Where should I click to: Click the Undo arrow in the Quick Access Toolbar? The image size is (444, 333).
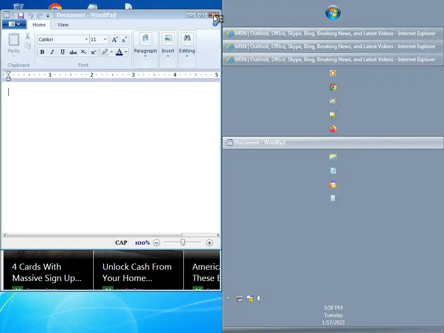click(x=31, y=15)
